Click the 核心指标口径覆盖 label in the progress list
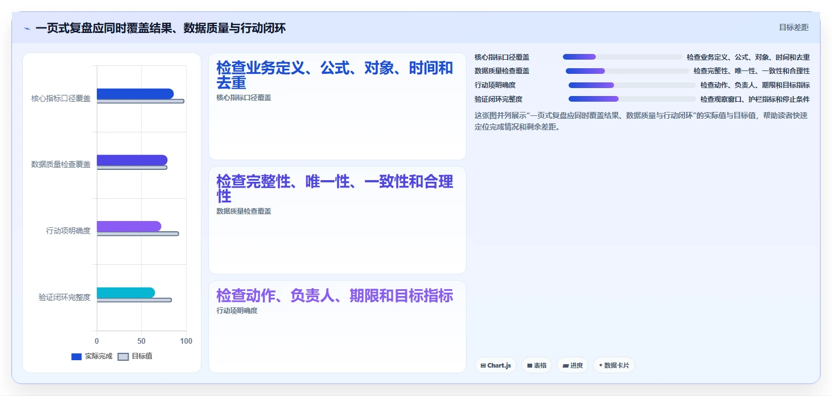 502,57
